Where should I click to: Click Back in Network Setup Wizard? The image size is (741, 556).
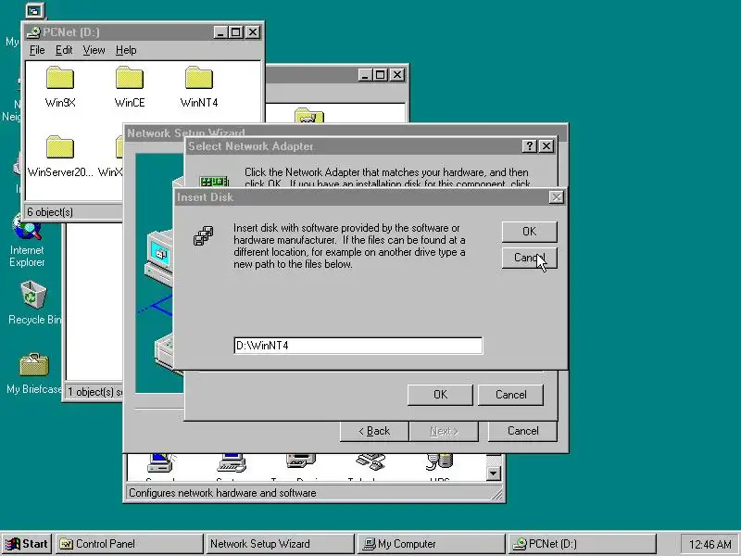tap(374, 431)
